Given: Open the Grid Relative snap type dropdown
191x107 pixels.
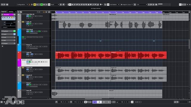Looking at the screenshot, I should [114, 4].
